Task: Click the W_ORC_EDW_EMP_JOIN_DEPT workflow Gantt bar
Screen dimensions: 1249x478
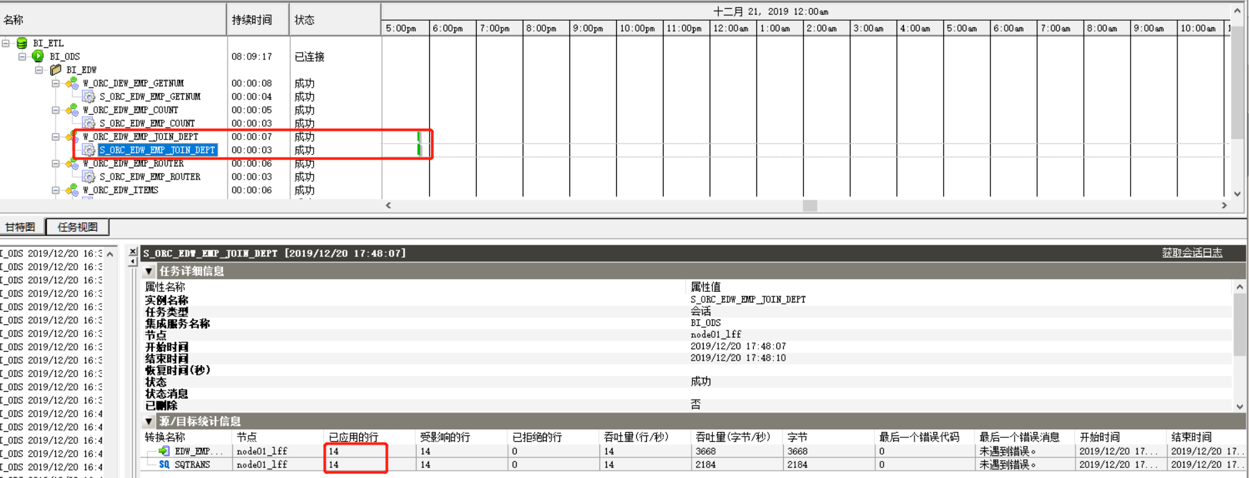Action: coord(419,137)
